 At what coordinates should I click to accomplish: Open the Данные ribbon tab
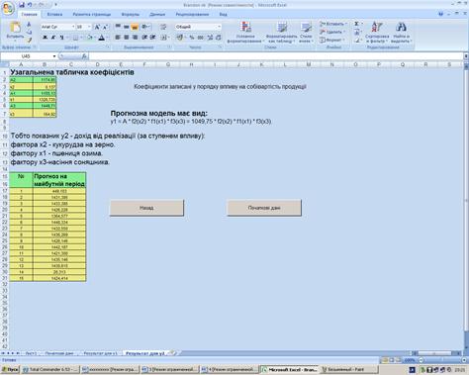[x=157, y=15]
